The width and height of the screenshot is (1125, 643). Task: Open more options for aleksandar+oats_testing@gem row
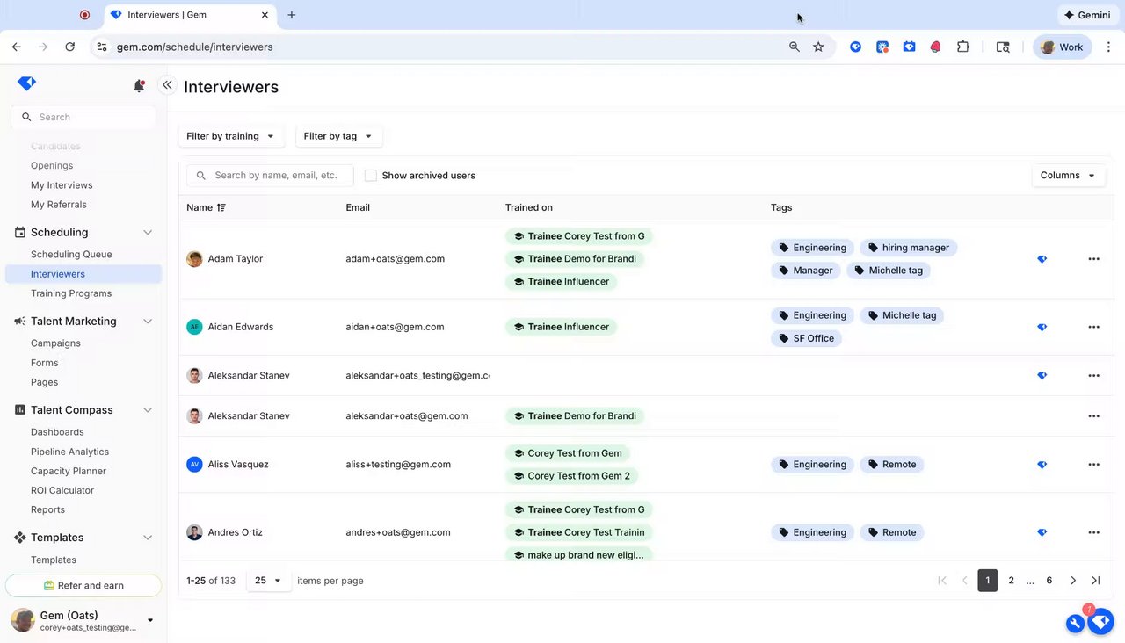[x=1094, y=375]
